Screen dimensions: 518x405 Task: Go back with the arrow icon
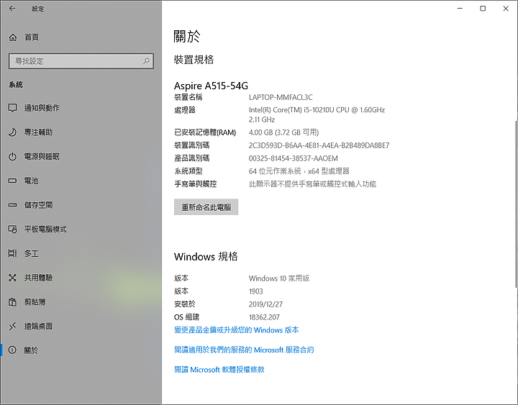click(x=12, y=9)
